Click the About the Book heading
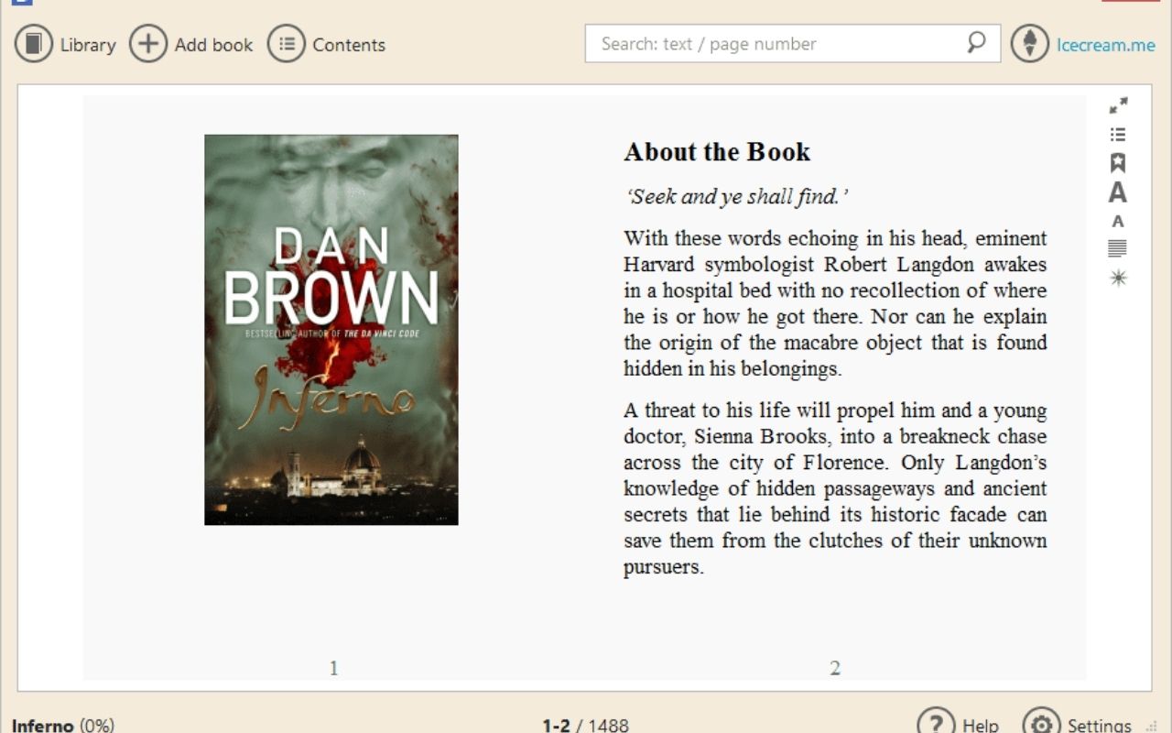 point(717,152)
